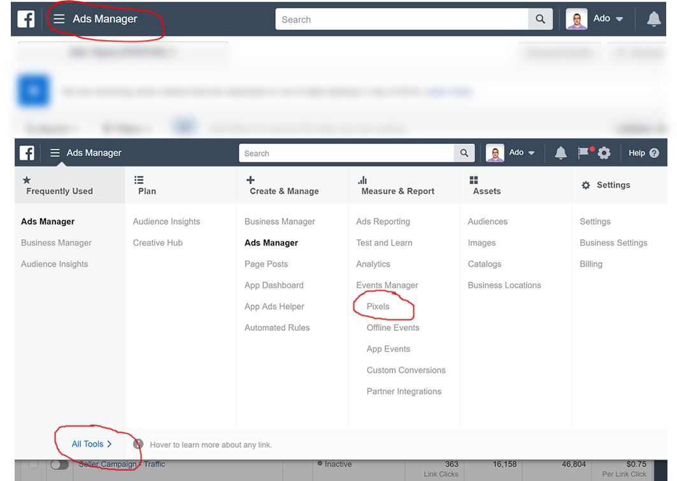677x481 pixels.
Task: Open Business Manager under Frequently Used
Action: coord(56,243)
